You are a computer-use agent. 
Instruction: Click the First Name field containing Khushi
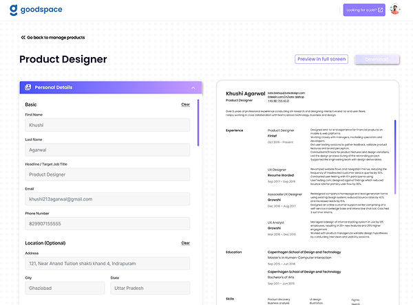pos(107,125)
